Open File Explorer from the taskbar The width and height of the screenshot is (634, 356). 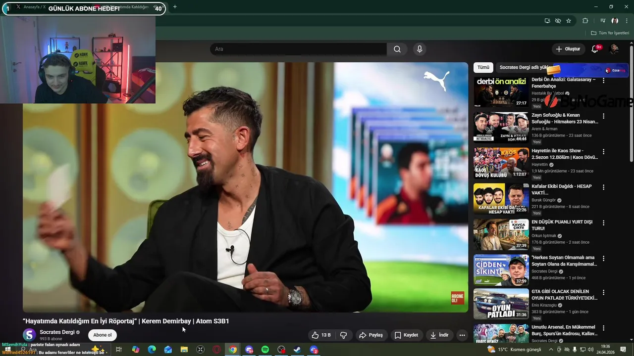(184, 350)
